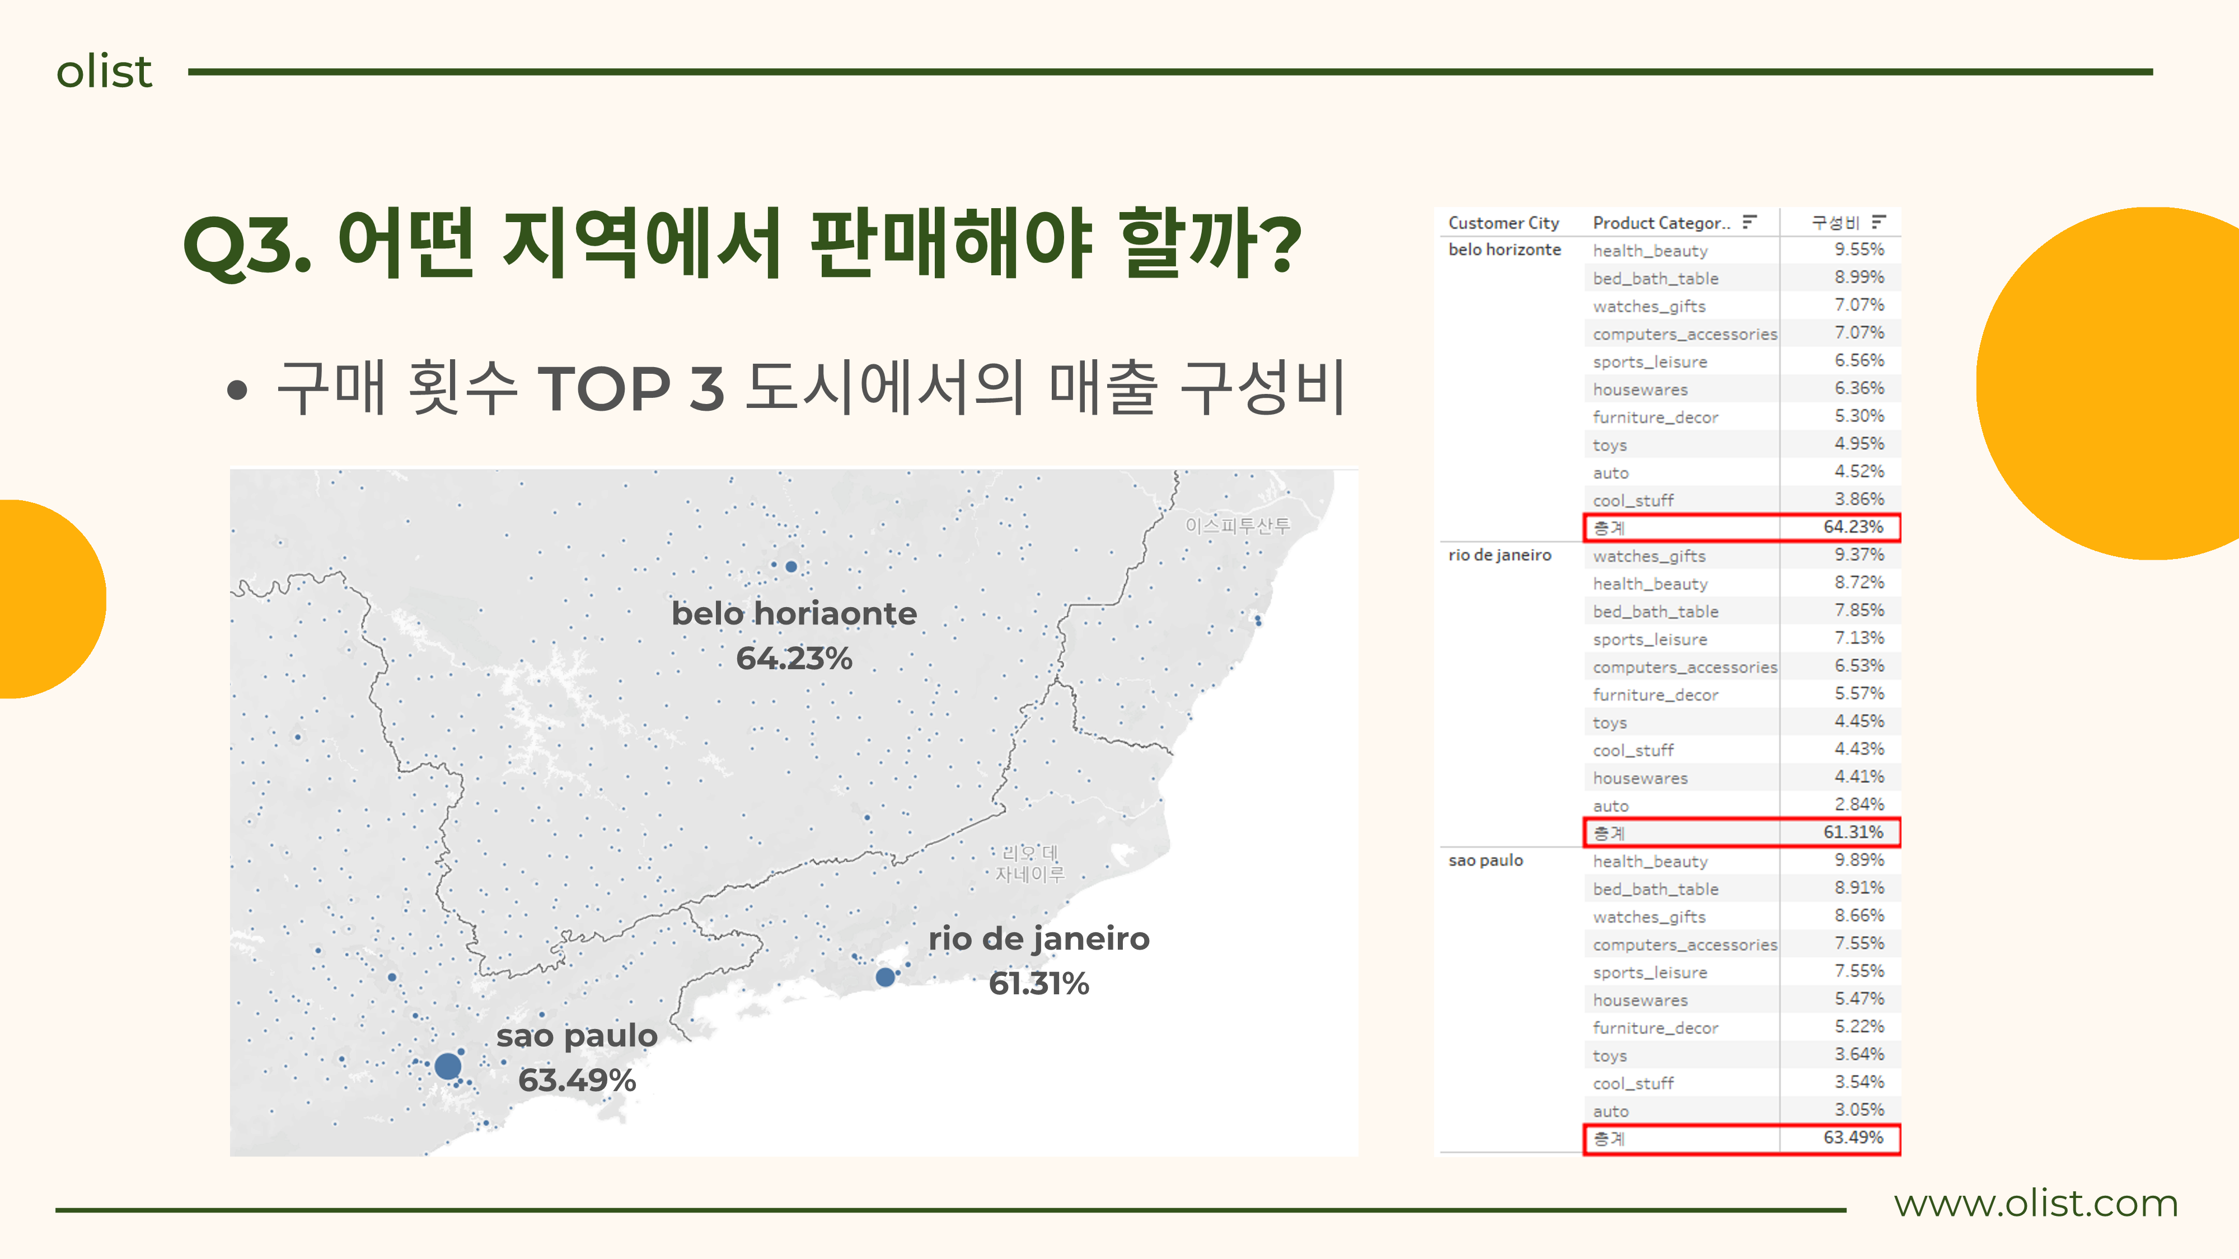Click the belo horizonte city cell in table
The image size is (2239, 1259).
tap(1503, 250)
